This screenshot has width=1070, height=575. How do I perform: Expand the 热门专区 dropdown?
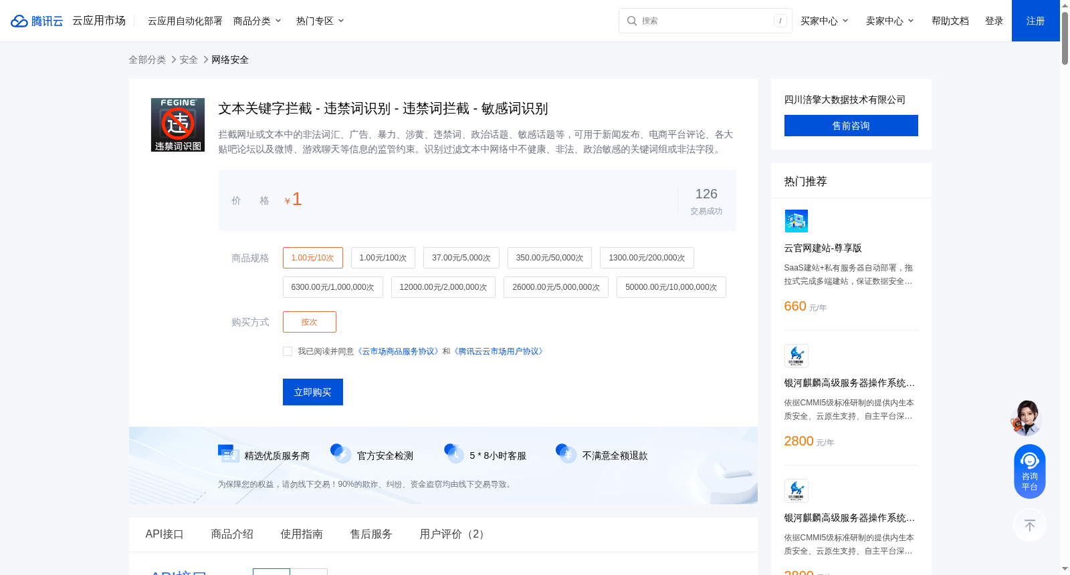pos(320,21)
